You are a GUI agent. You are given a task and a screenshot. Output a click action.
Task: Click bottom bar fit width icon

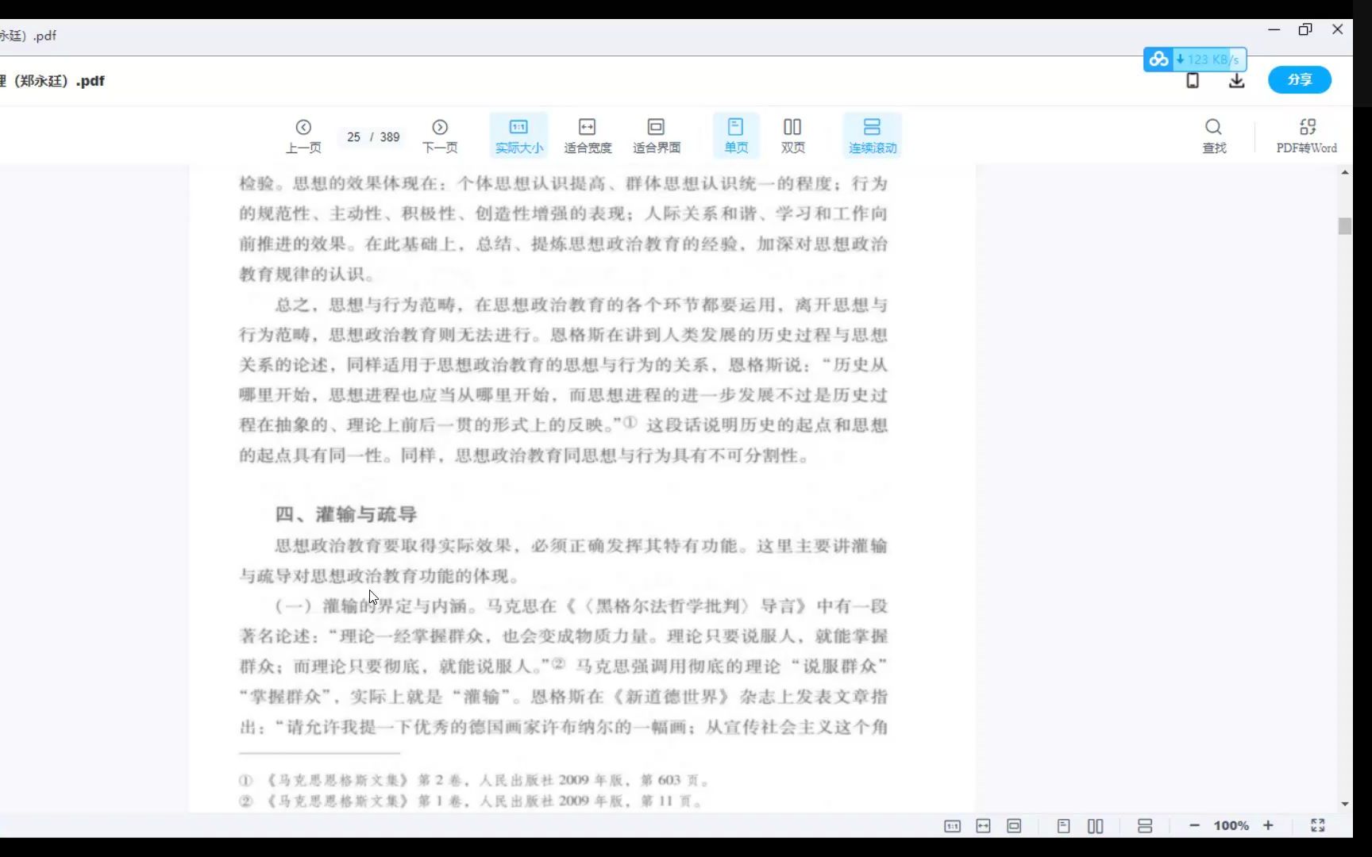click(983, 826)
